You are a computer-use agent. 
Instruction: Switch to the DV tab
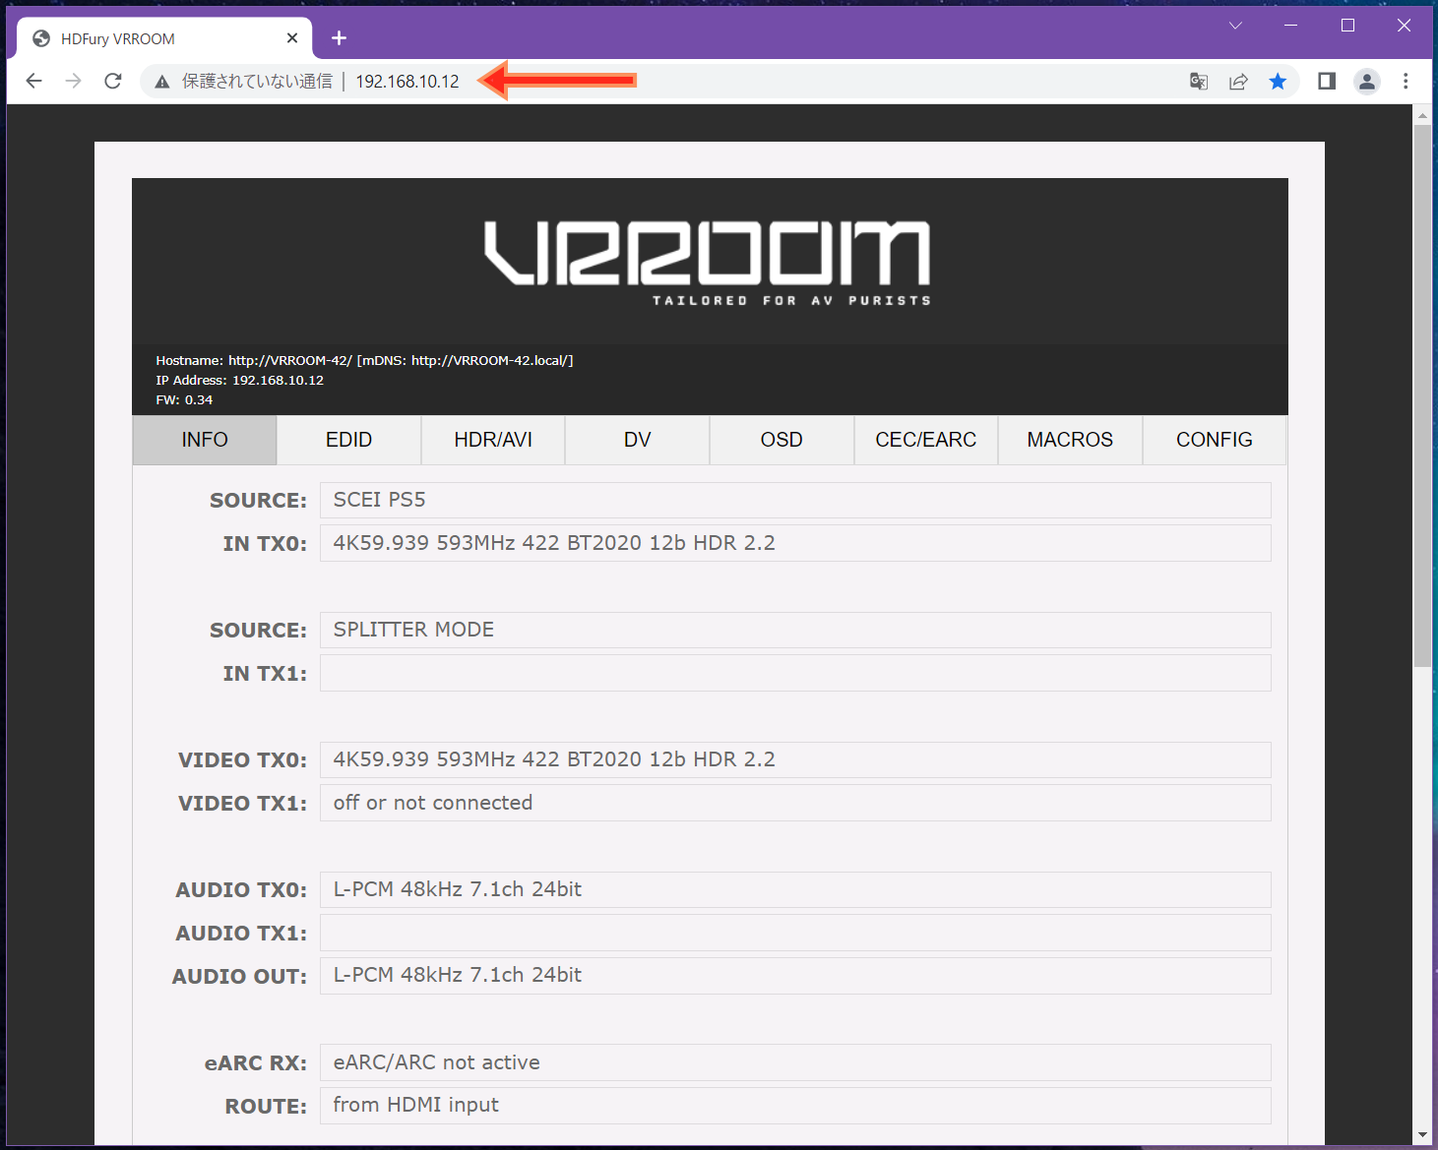[x=638, y=440]
